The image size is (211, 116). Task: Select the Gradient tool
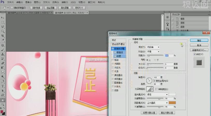point(2,68)
